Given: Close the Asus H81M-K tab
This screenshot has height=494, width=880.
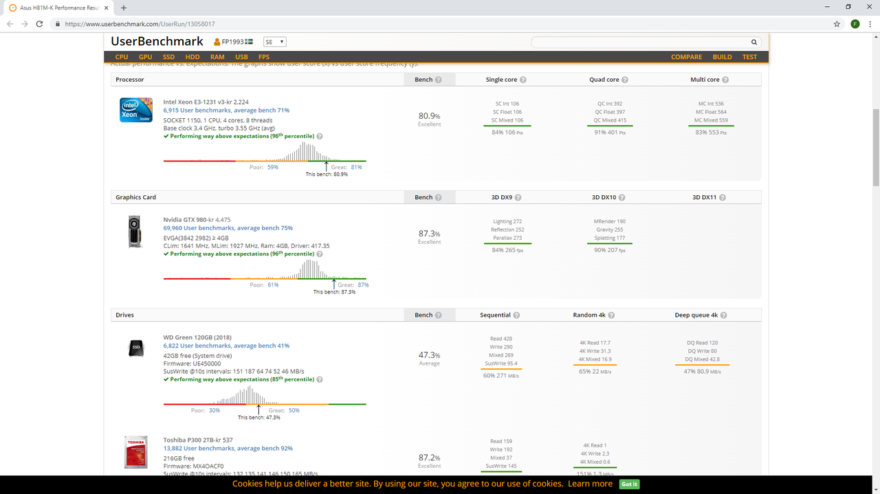Looking at the screenshot, I should 107,8.
